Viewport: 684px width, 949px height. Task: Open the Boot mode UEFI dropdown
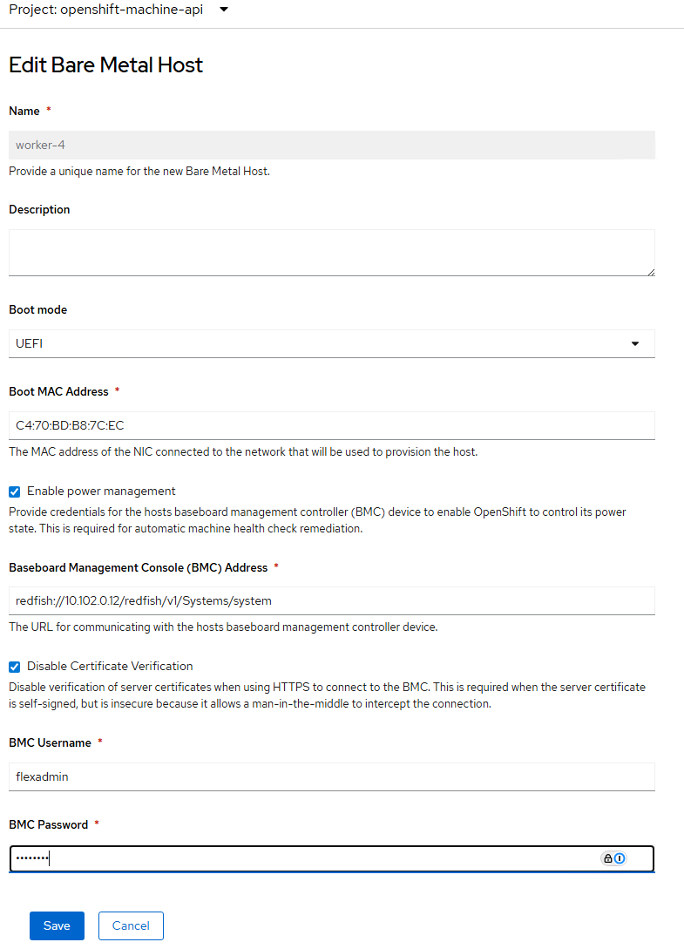tap(331, 343)
